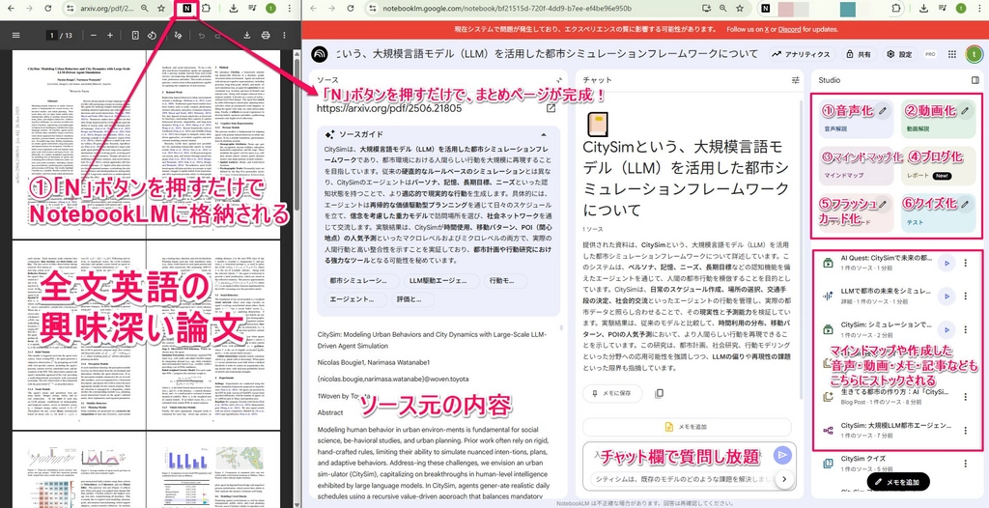Toggle PDF sidebar hamburger menu
Image resolution: width=989 pixels, height=508 pixels.
coord(15,36)
